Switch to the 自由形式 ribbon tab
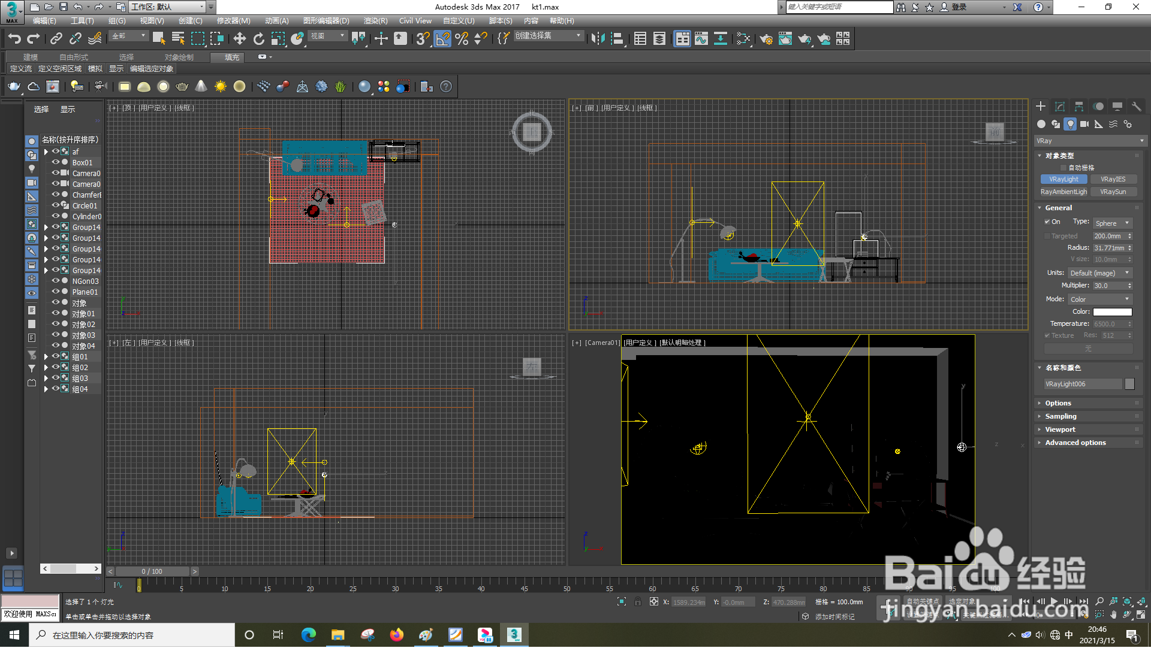 74,57
